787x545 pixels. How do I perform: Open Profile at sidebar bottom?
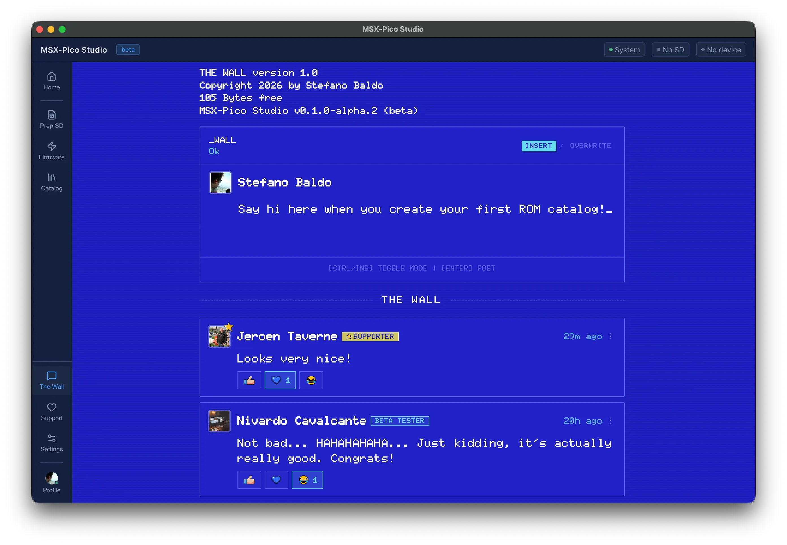(51, 482)
